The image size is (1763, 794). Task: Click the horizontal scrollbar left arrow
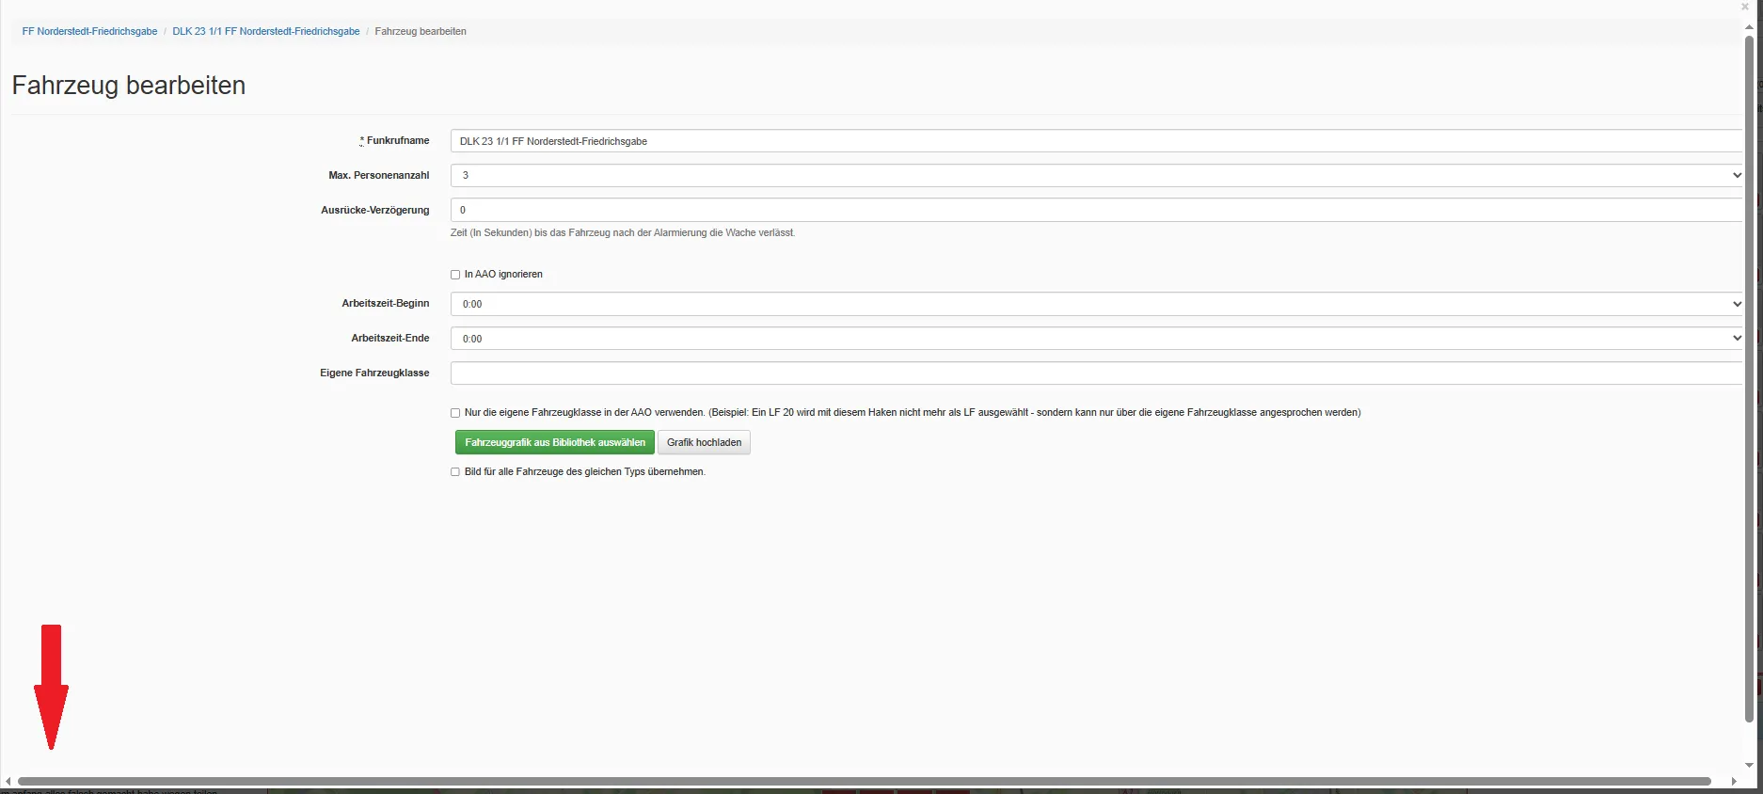[x=8, y=782]
